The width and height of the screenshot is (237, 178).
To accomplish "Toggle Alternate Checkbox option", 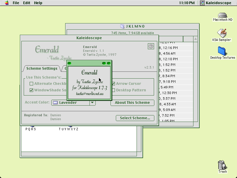I will click(31, 84).
